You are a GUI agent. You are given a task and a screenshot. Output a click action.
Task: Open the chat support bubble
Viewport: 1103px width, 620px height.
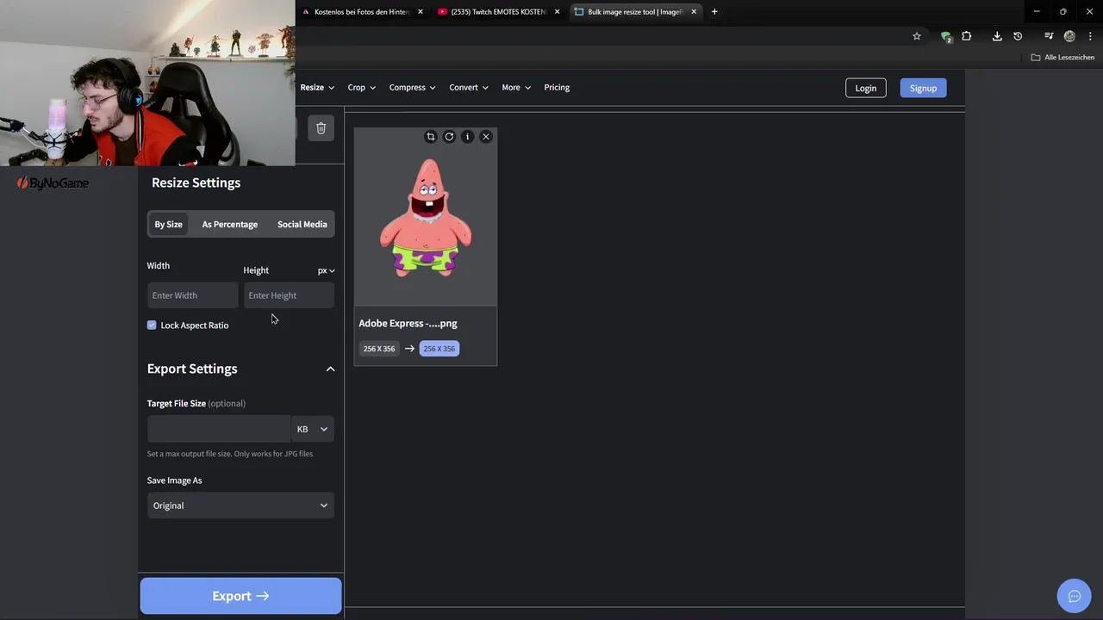click(x=1075, y=596)
